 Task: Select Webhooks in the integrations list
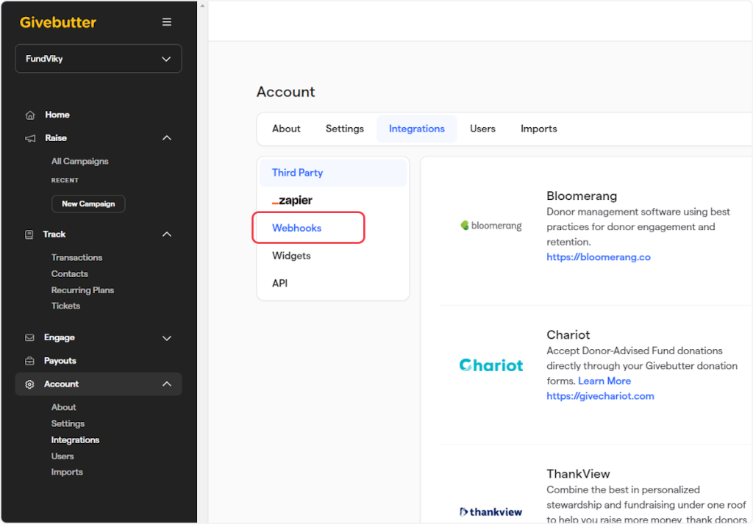point(297,229)
